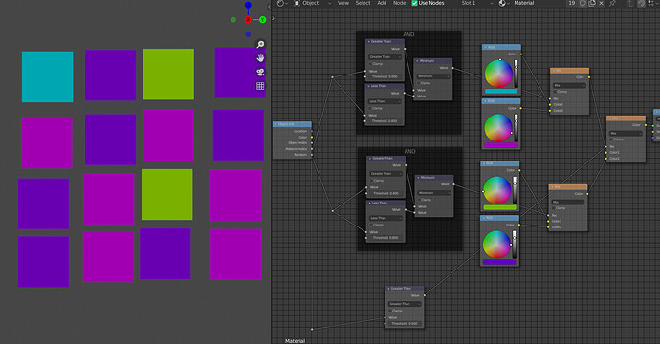Screen dimensions: 660x344
Task: Click the Material label in the node editor's lower left
Action: pyautogui.click(x=295, y=341)
